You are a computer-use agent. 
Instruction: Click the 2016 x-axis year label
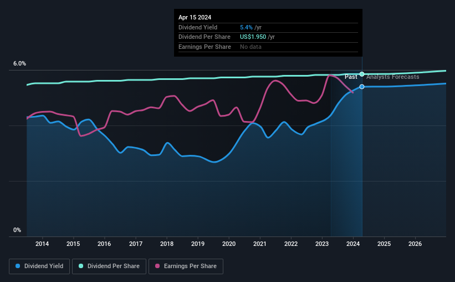104,244
